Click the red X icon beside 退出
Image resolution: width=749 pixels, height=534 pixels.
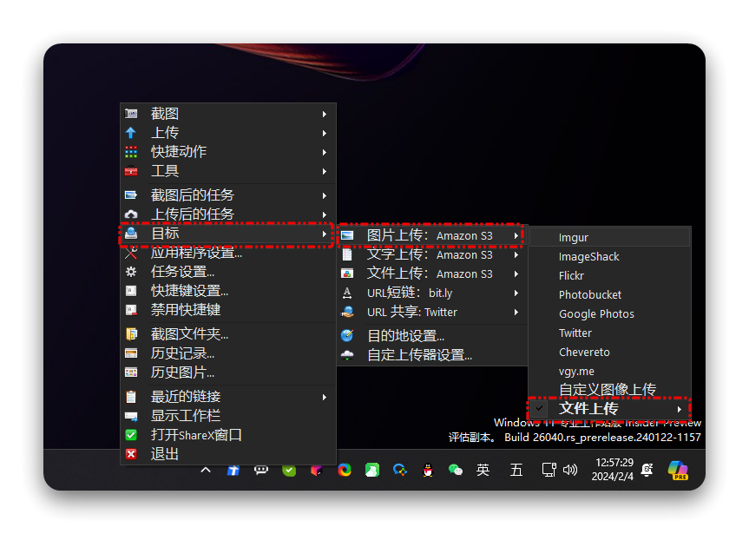coord(131,454)
